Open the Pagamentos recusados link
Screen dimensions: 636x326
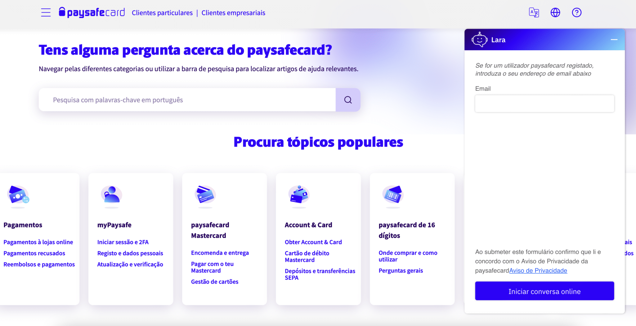click(34, 253)
